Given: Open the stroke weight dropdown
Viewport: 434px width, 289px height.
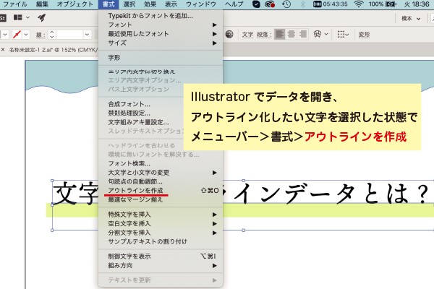Looking at the screenshot, I should click(88, 35).
